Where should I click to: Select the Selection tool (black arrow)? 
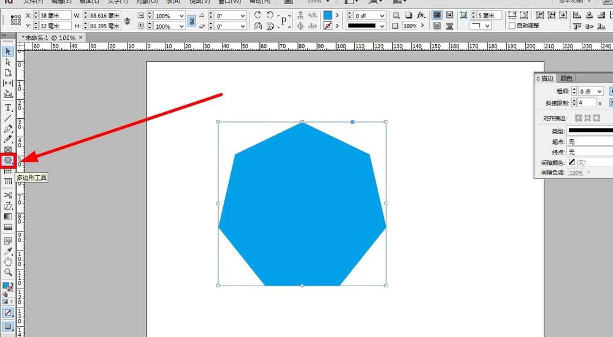point(8,51)
